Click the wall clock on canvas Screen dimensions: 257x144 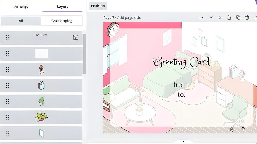113,30
